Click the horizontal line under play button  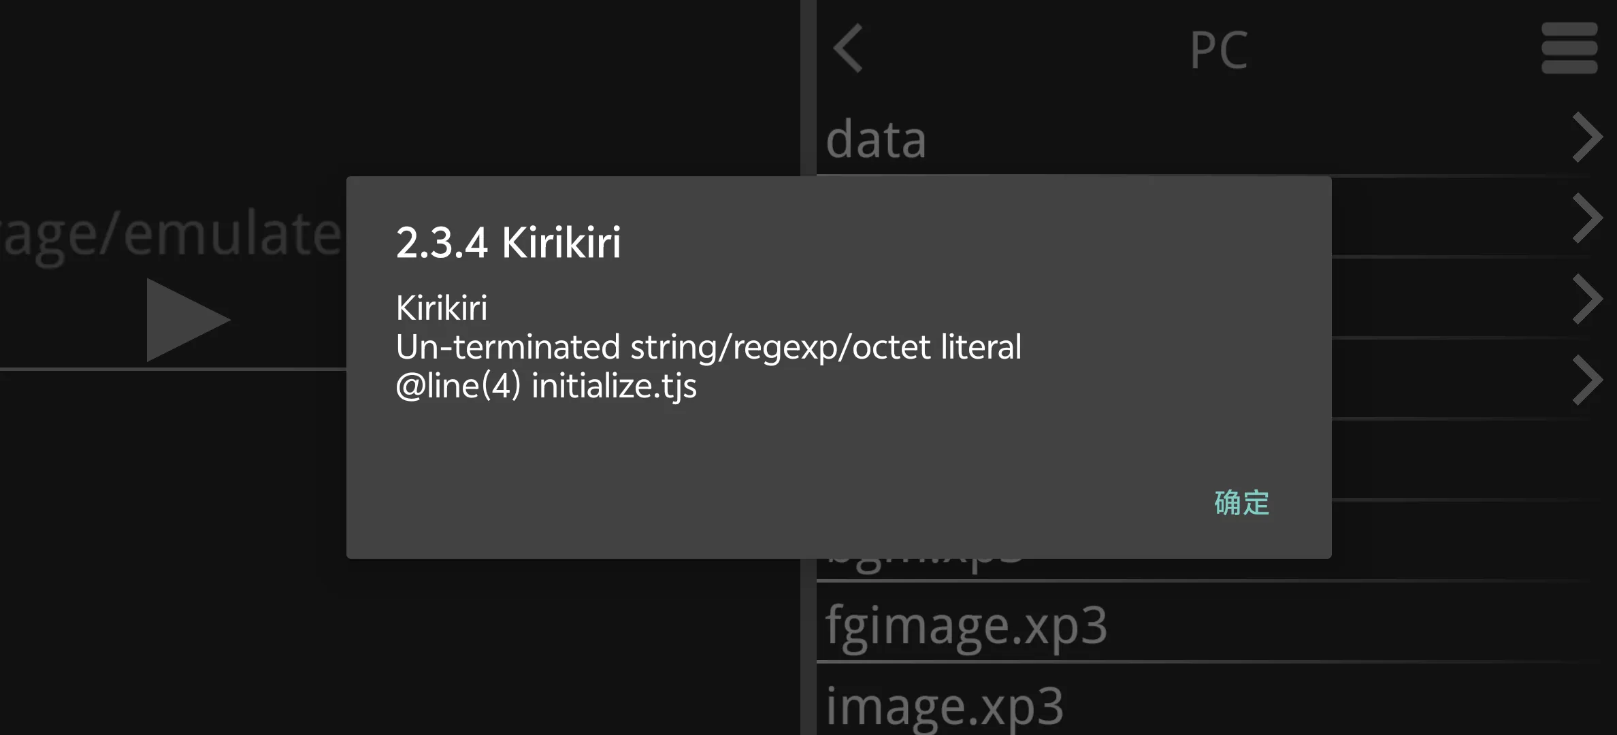170,369
